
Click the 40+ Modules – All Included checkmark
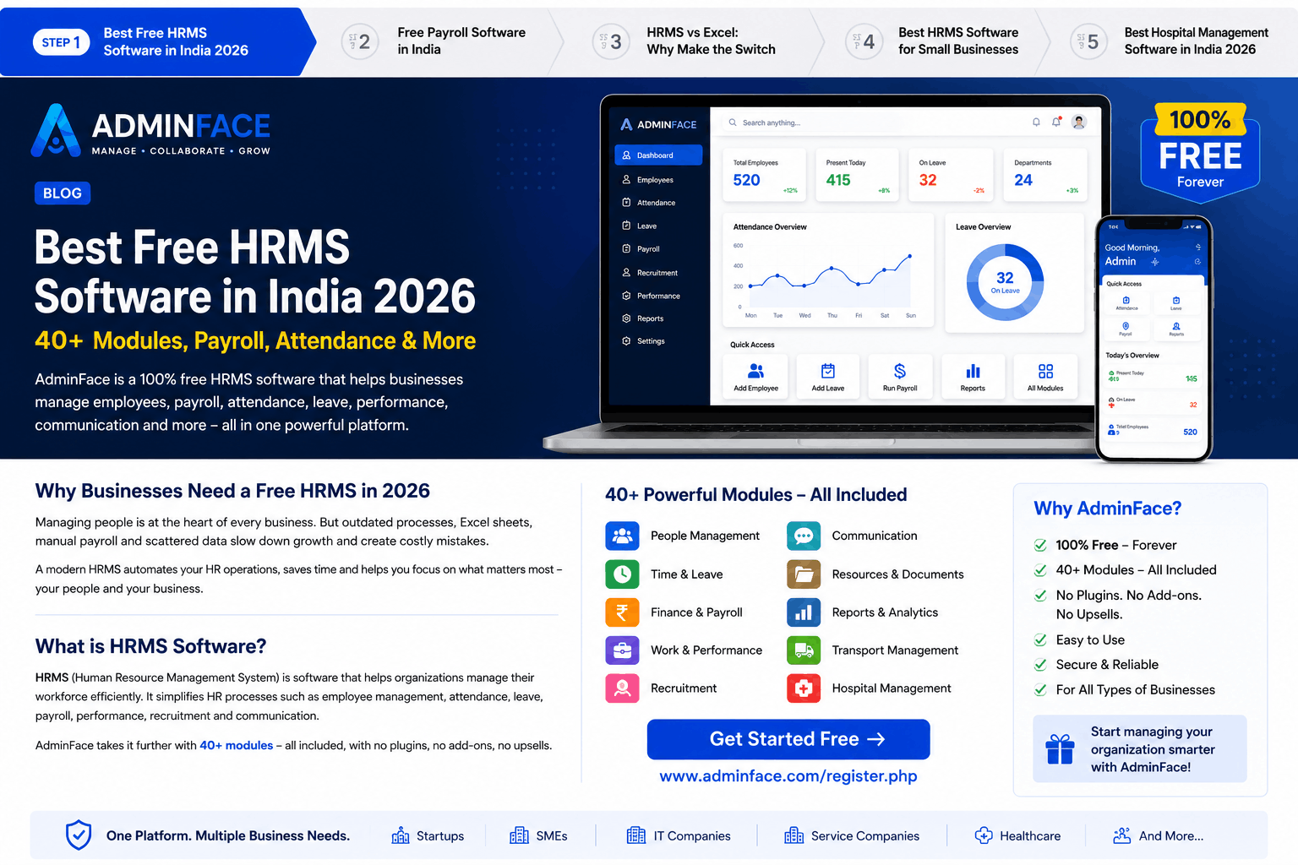coord(1041,570)
